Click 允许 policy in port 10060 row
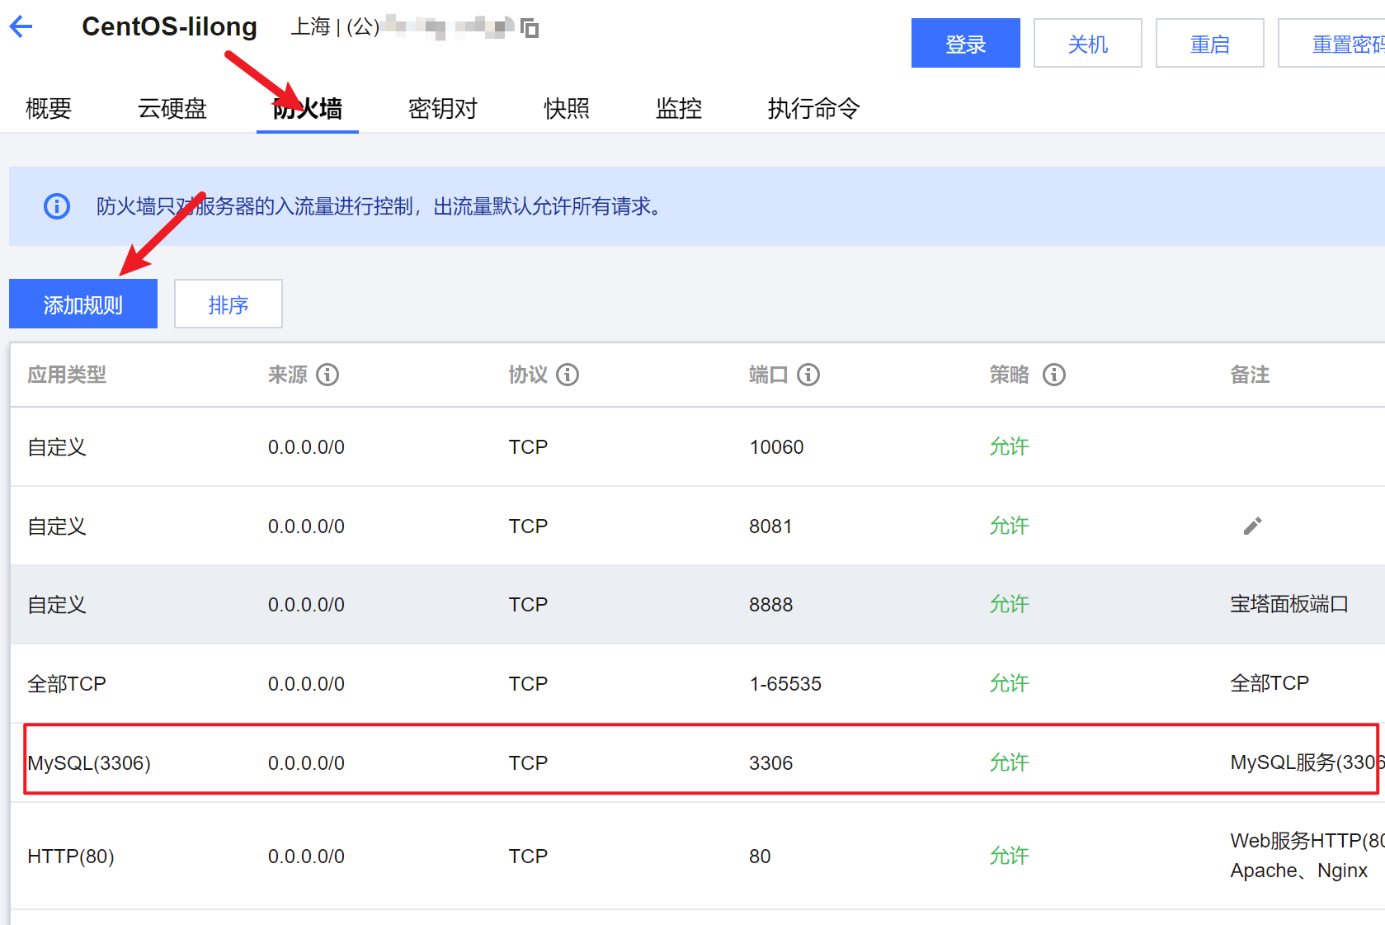The height and width of the screenshot is (925, 1385). [x=1010, y=446]
